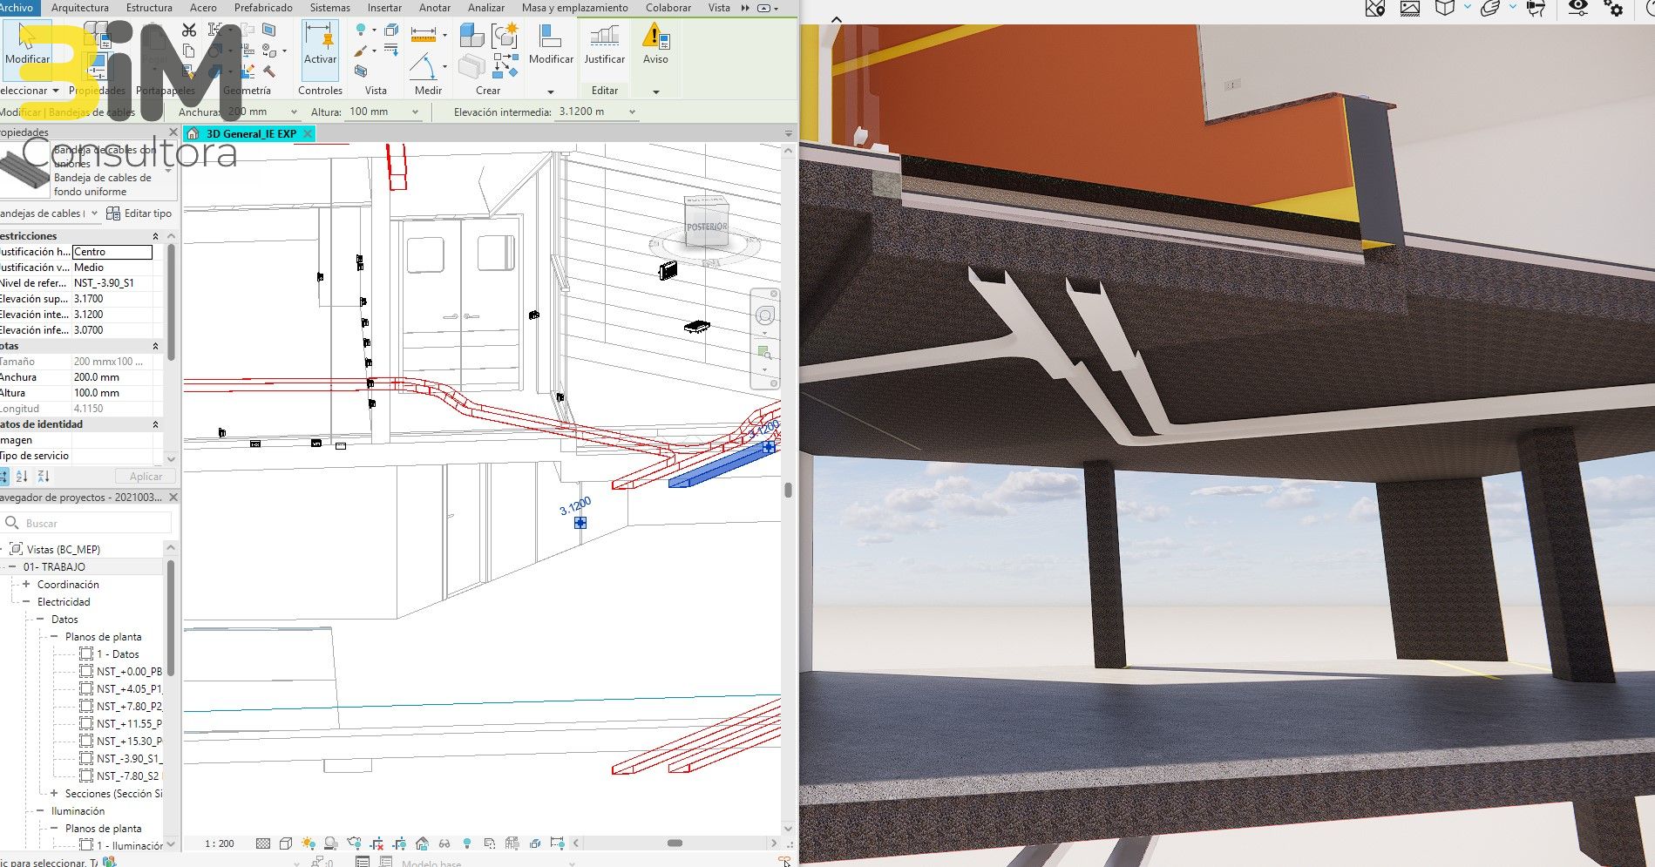Screen dimensions: 1655x867
Task: Open the Arquitectura ribbon tab
Action: [x=80, y=7]
